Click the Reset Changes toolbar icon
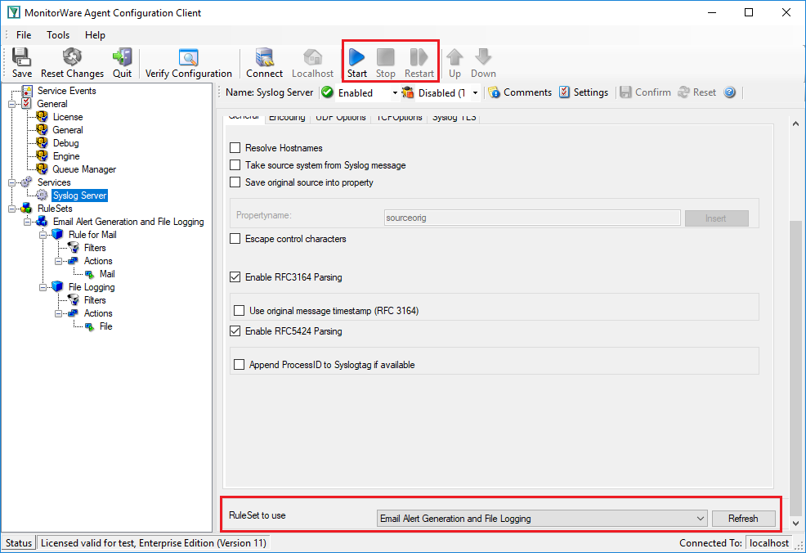806x553 pixels. pyautogui.click(x=72, y=63)
